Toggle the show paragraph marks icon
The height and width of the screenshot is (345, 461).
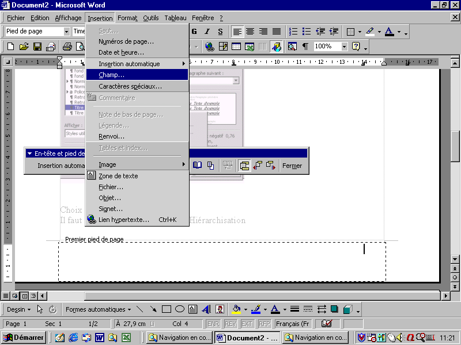(305, 47)
